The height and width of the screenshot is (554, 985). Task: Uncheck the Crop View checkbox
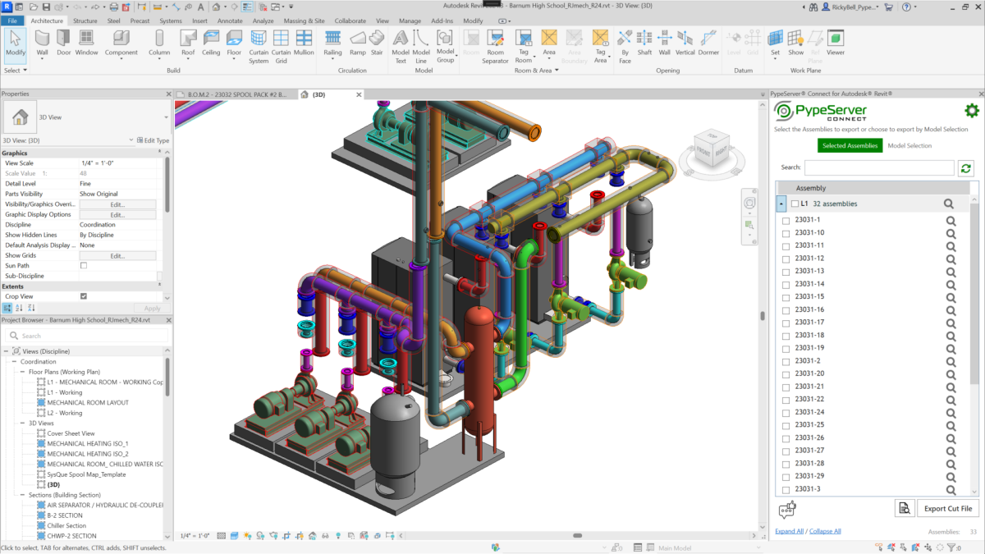(84, 296)
